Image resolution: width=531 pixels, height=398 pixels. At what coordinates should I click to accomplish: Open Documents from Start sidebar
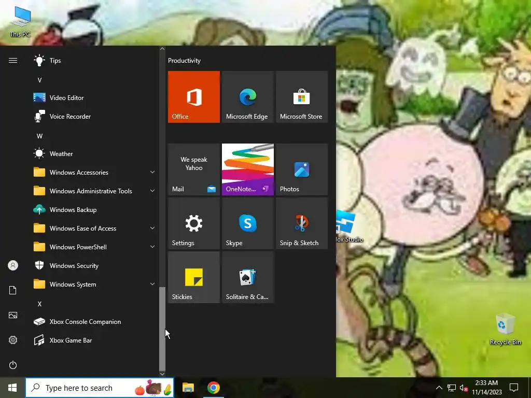[x=13, y=290]
